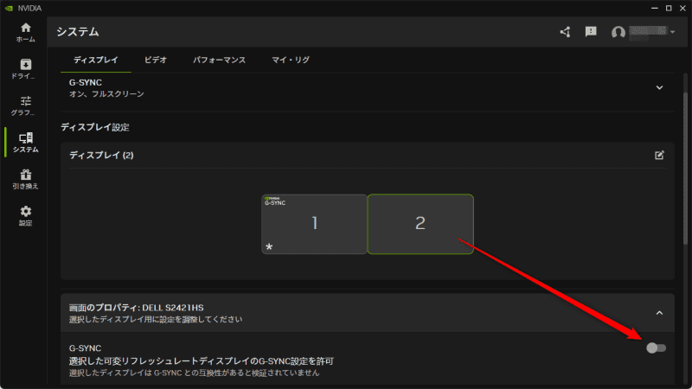Open 設定 (Settings) gear icon

[x=25, y=215]
